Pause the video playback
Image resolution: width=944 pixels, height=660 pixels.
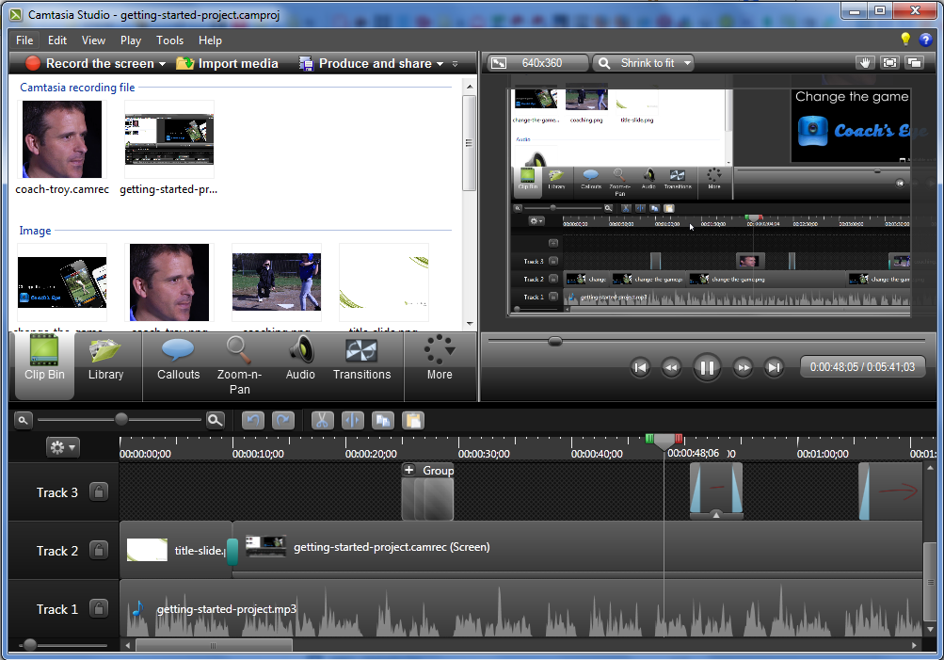(x=707, y=367)
